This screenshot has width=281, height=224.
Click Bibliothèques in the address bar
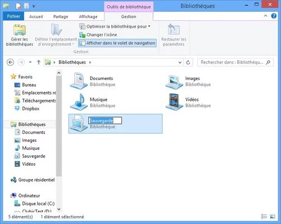point(72,62)
